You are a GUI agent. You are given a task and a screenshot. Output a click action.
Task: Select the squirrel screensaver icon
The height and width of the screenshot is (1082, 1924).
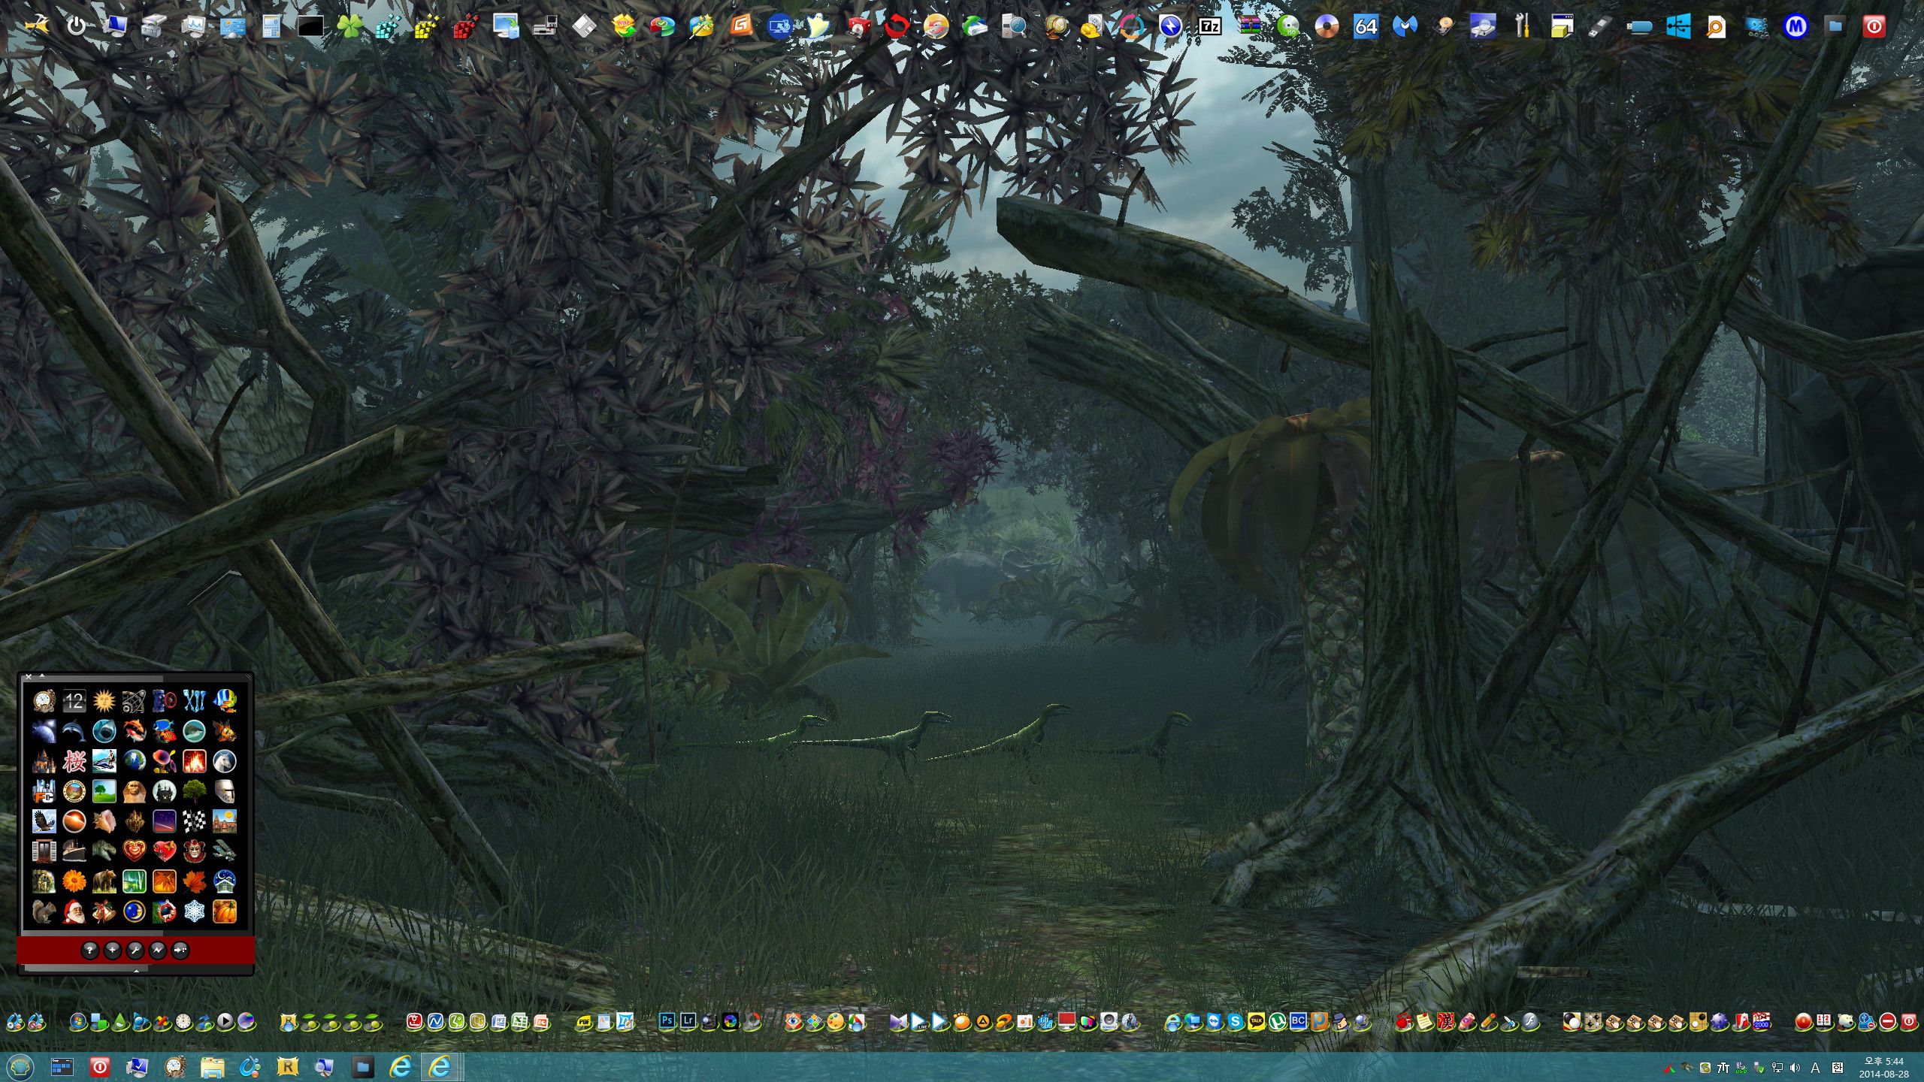pyautogui.click(x=44, y=911)
